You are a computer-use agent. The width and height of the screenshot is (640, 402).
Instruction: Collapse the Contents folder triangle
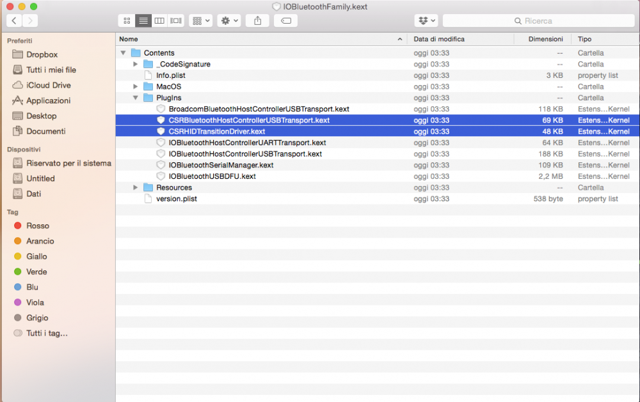pyautogui.click(x=123, y=53)
